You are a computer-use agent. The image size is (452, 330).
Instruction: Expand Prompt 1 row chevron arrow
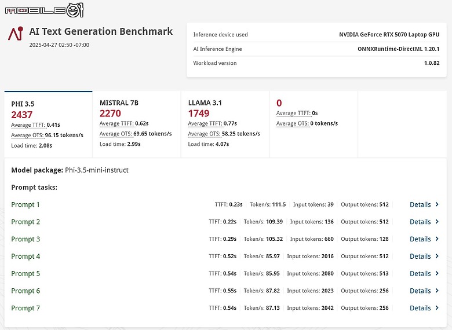point(437,204)
